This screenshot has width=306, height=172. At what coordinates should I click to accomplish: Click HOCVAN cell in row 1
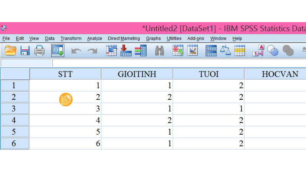coord(275,85)
